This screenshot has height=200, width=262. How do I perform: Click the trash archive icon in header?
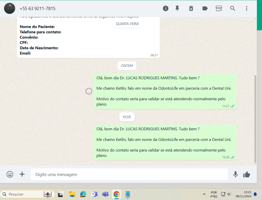coord(191,8)
